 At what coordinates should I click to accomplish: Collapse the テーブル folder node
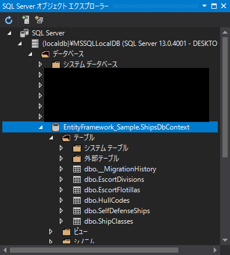pos(51,138)
